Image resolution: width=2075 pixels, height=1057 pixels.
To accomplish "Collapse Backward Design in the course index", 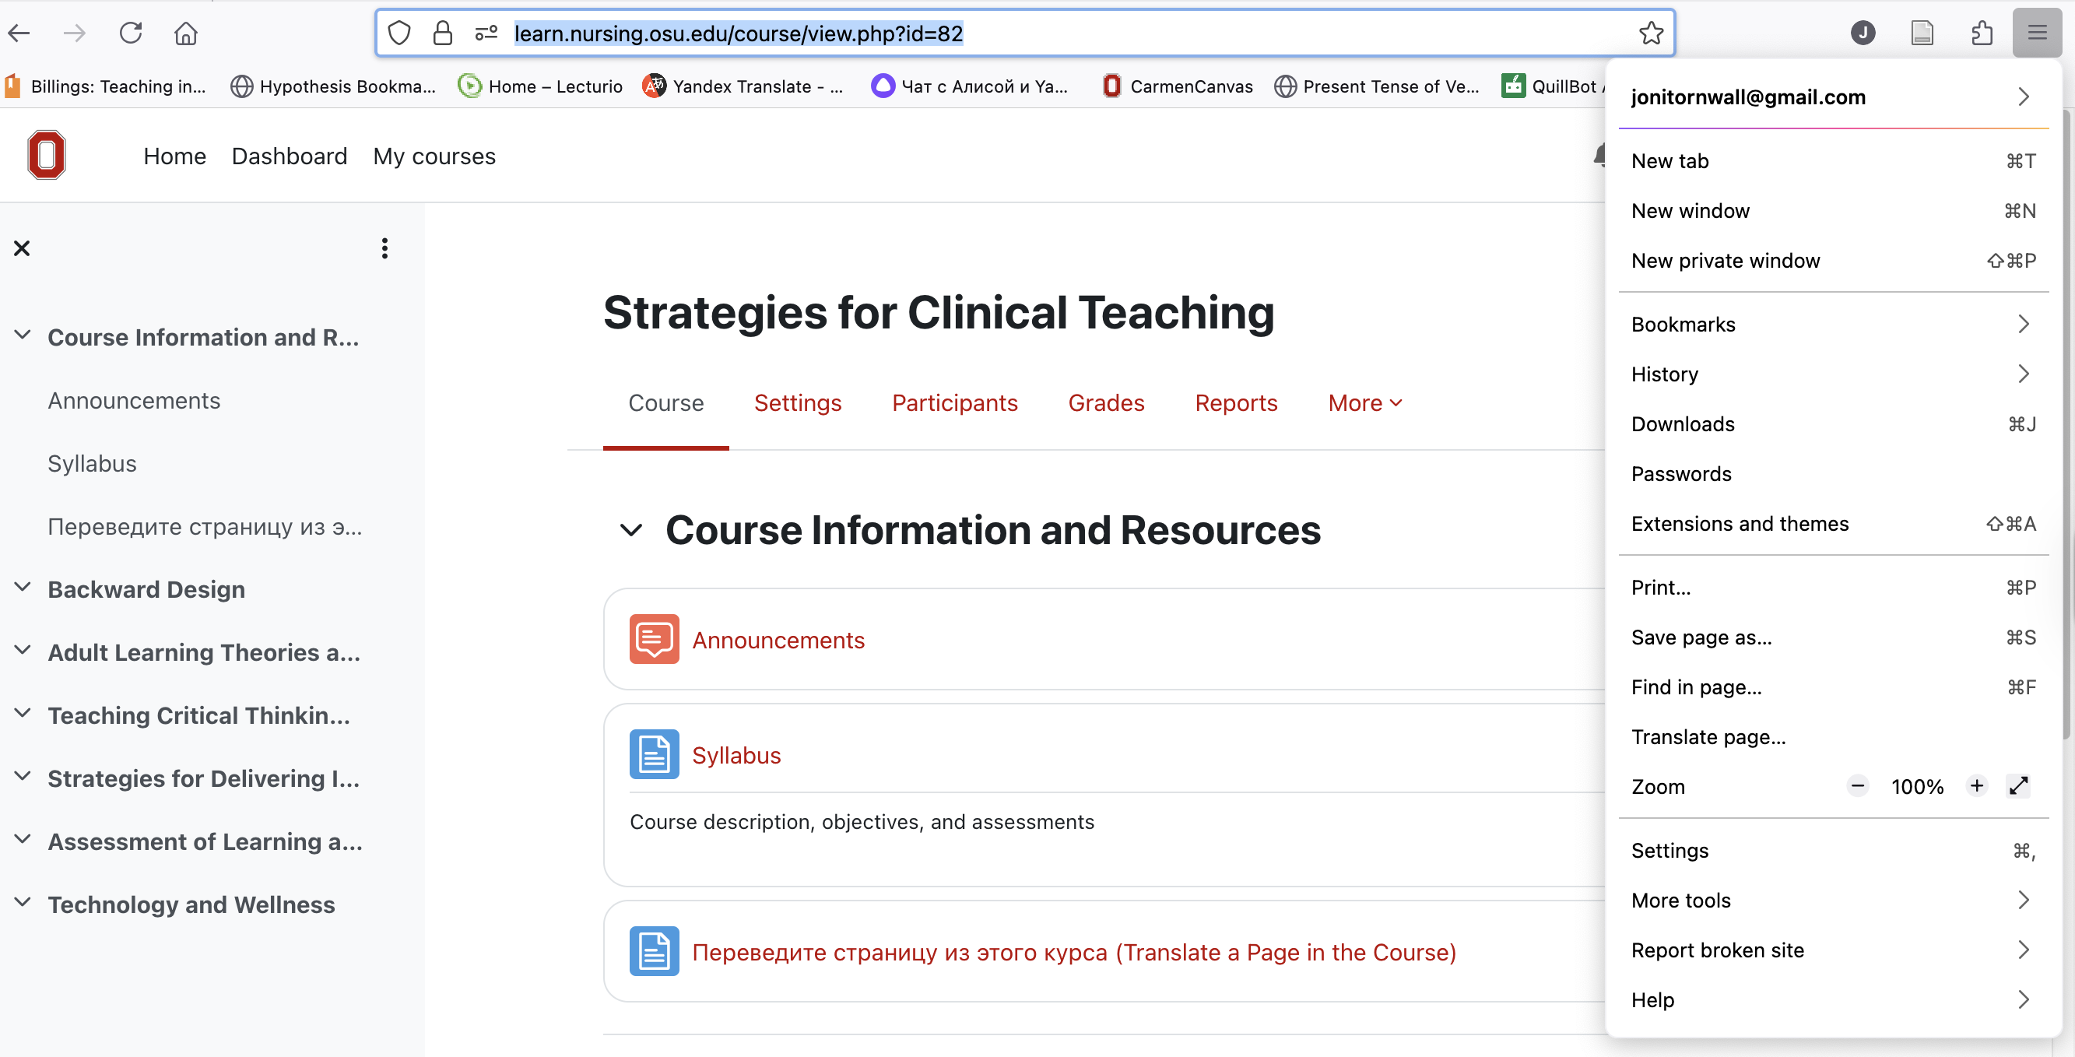I will tap(23, 588).
